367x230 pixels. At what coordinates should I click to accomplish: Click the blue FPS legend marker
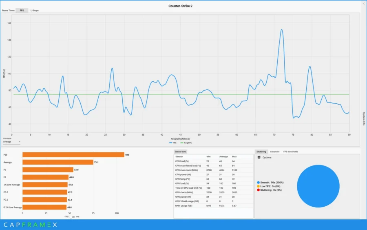170,143
